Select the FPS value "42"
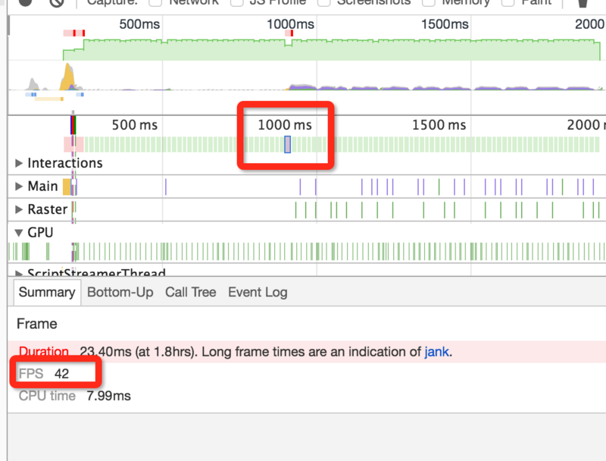The image size is (606, 461). pyautogui.click(x=62, y=374)
